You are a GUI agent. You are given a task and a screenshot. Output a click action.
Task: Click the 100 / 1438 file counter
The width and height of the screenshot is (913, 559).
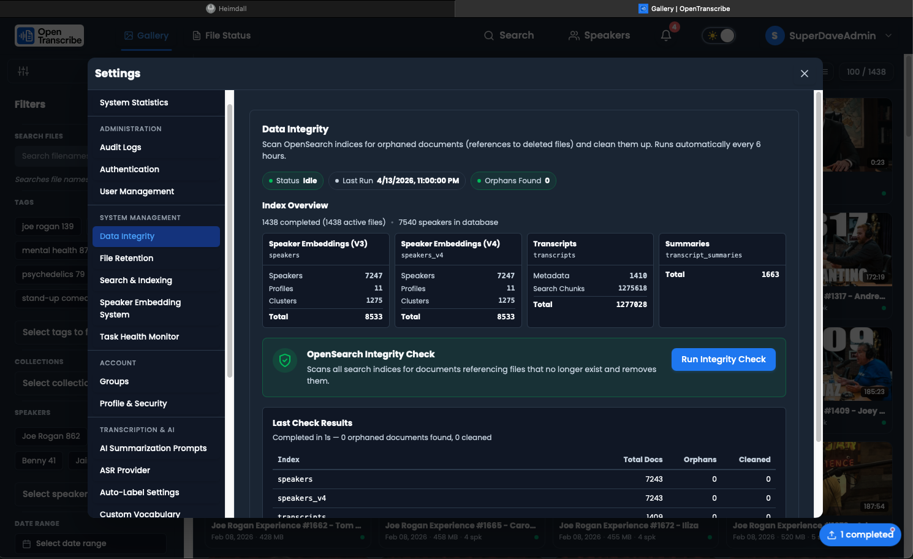(866, 72)
